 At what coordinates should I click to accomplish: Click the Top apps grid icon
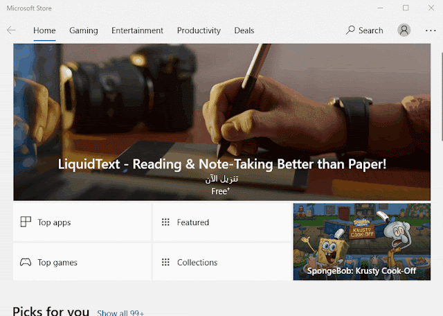pyautogui.click(x=26, y=222)
